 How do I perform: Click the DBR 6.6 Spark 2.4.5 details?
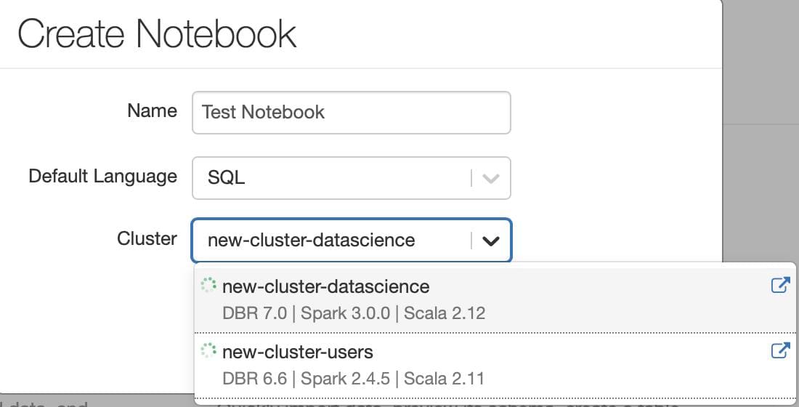(x=353, y=379)
